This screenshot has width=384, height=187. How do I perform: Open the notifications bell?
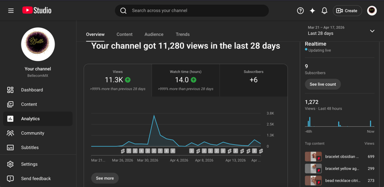pos(324,11)
